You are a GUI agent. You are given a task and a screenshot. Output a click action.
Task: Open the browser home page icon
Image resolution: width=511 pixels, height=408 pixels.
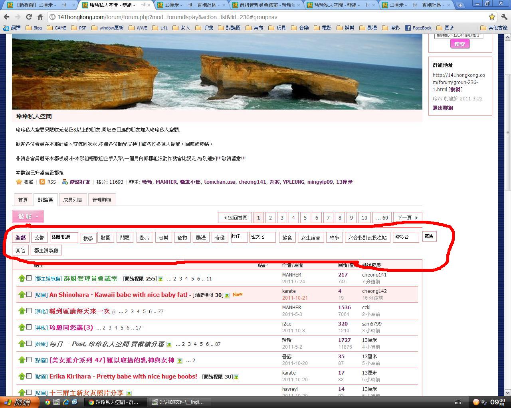click(40, 17)
